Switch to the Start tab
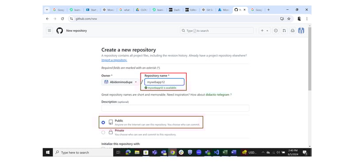This screenshot has width=354, height=162. (92, 10)
